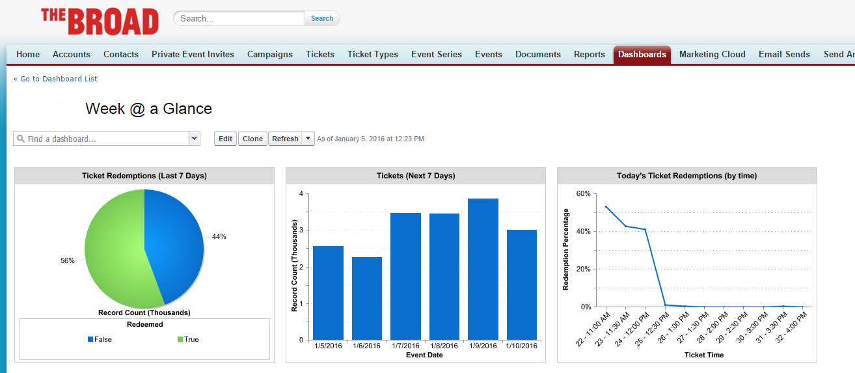Viewport: 855px width, 373px height.
Task: Open the Tickets tab
Action: [x=320, y=55]
